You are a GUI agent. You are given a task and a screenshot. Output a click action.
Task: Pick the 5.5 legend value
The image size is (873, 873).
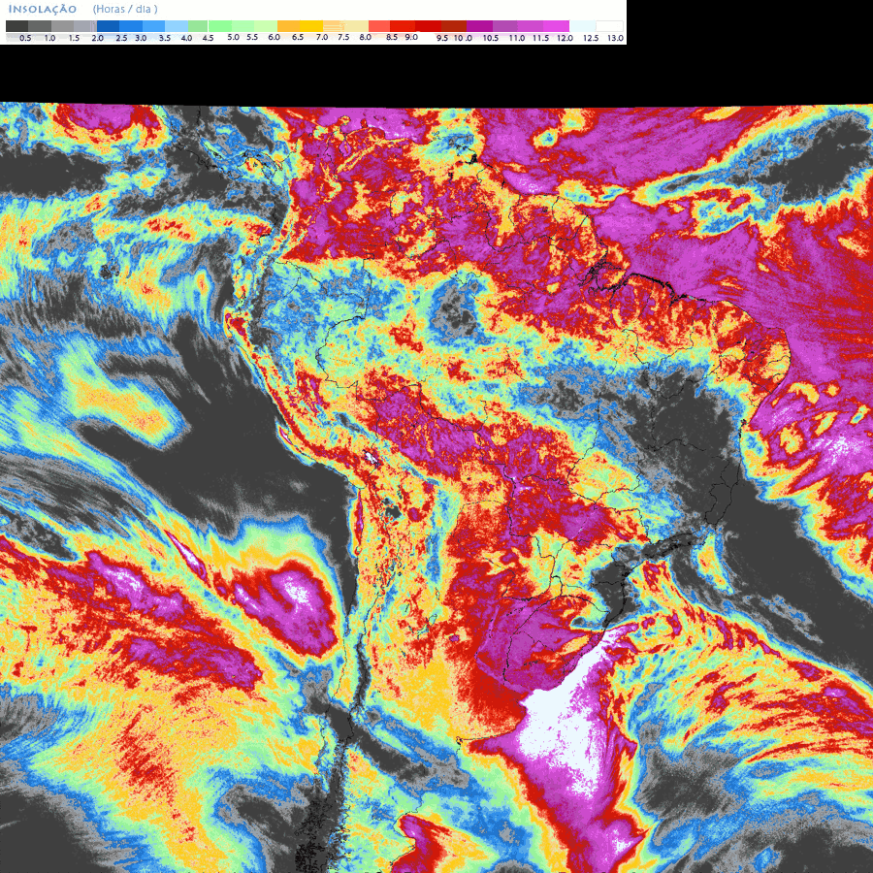pyautogui.click(x=252, y=37)
